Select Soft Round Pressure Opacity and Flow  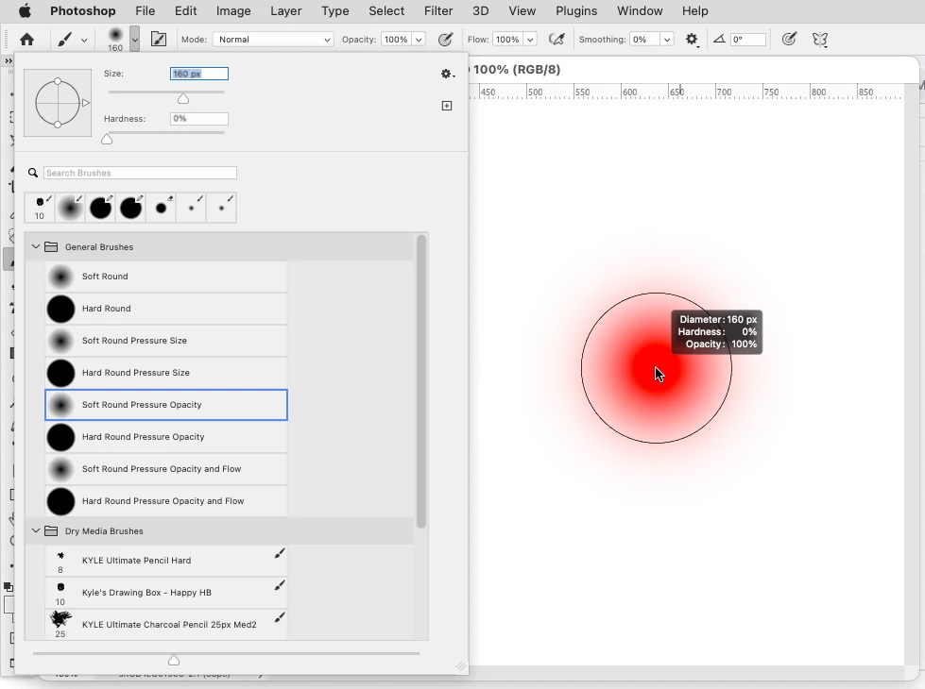pyautogui.click(x=166, y=469)
